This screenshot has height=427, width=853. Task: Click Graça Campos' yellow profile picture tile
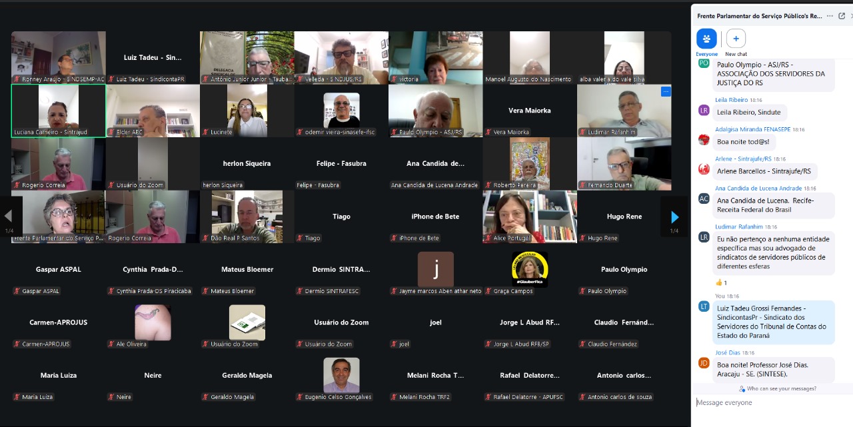pyautogui.click(x=530, y=270)
